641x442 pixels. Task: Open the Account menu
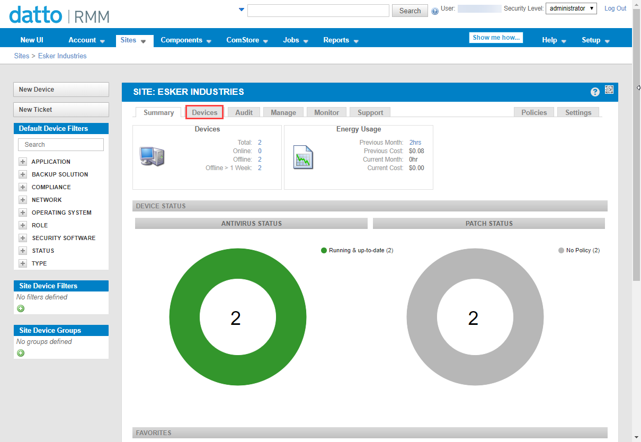87,40
